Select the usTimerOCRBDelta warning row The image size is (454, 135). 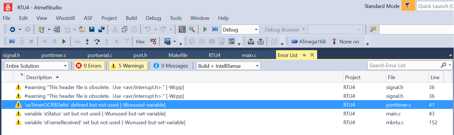[x=95, y=105]
